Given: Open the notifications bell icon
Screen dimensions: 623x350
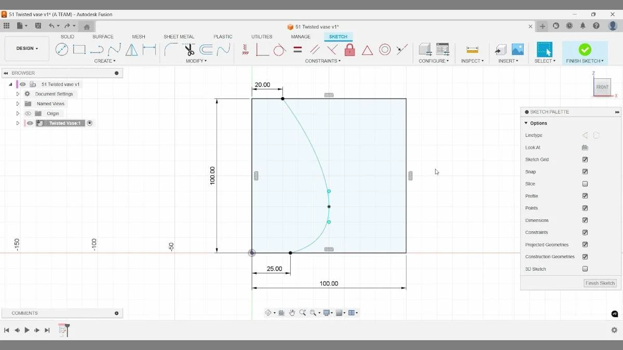Looking at the screenshot, I should coord(583,26).
